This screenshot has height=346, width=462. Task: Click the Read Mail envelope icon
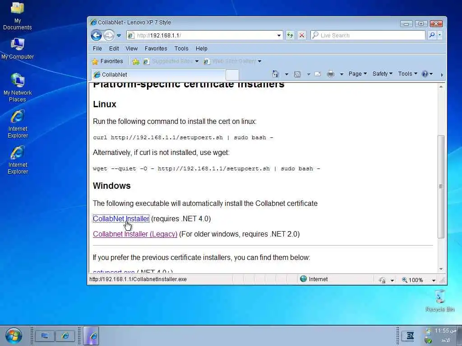pos(318,74)
